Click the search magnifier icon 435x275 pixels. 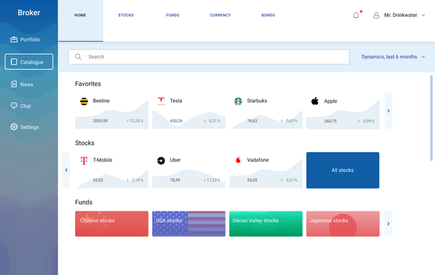click(x=78, y=57)
